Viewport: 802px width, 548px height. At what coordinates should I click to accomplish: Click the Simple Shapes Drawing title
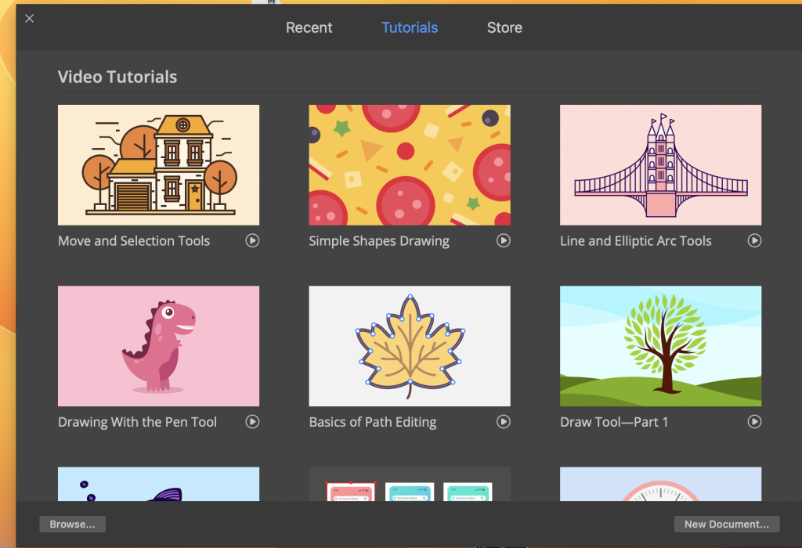click(379, 241)
